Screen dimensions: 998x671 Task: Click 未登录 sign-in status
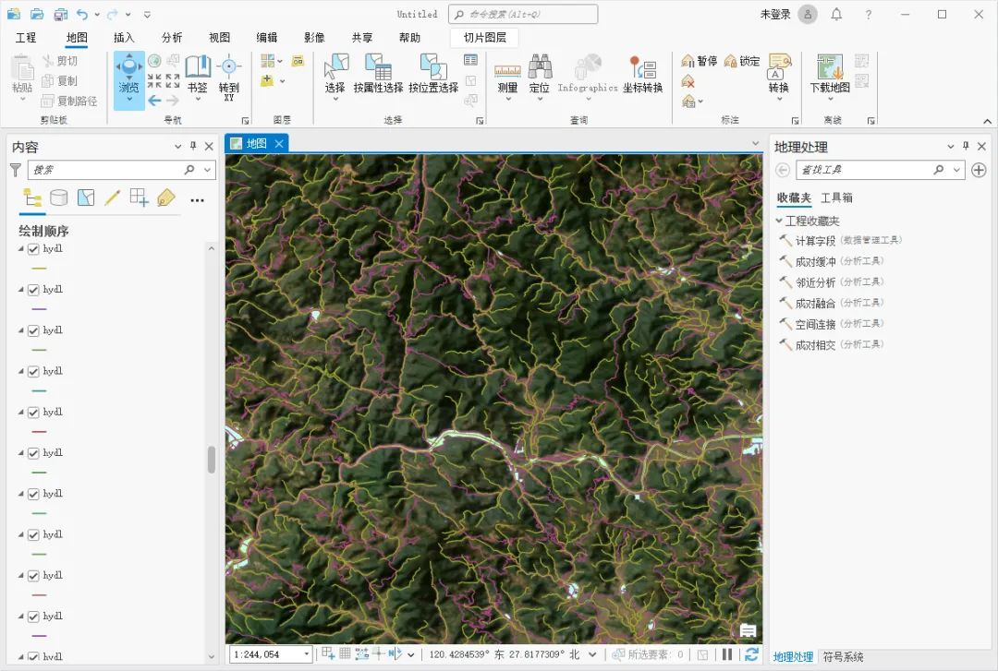[774, 14]
